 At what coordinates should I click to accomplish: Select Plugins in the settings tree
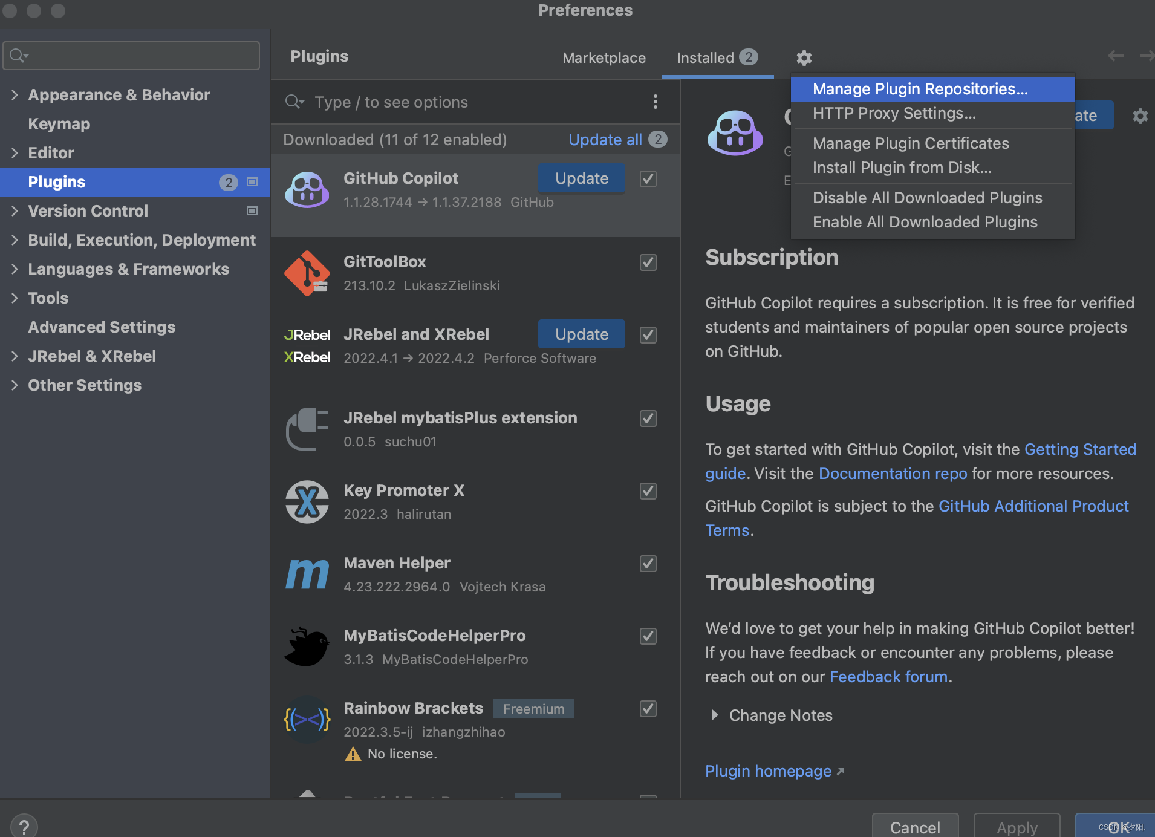(135, 182)
